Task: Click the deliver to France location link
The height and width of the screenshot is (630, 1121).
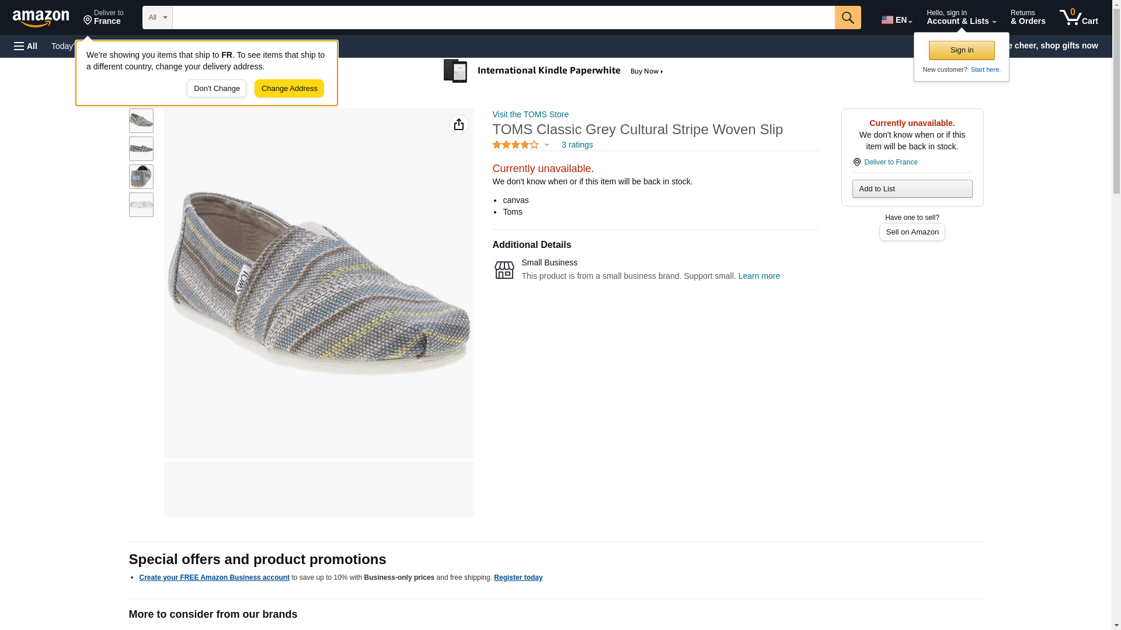Action: pyautogui.click(x=890, y=162)
